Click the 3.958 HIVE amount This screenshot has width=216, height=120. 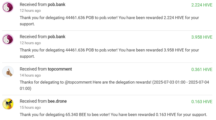pyautogui.click(x=202, y=37)
